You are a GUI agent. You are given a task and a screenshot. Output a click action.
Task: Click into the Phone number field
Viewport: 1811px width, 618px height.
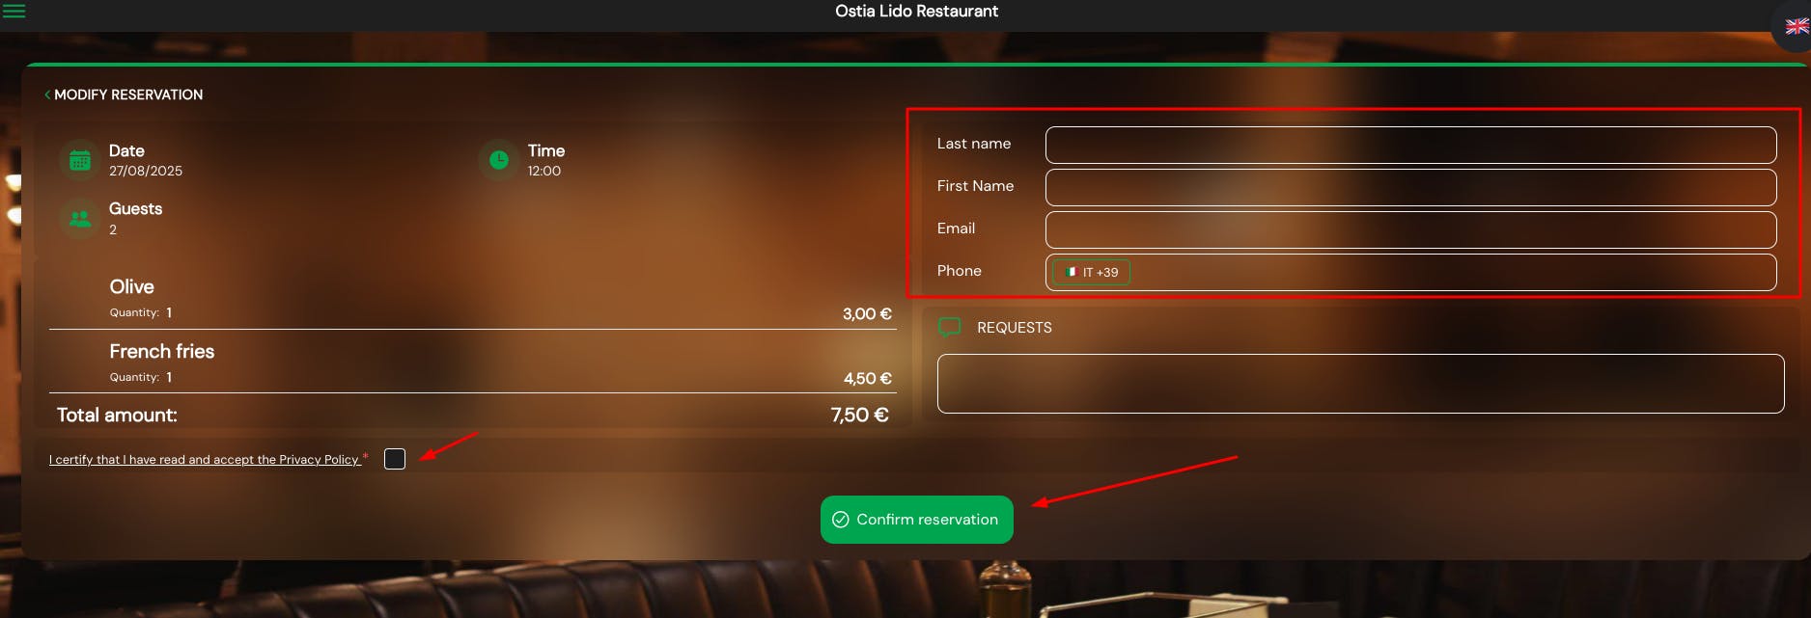click(1453, 272)
